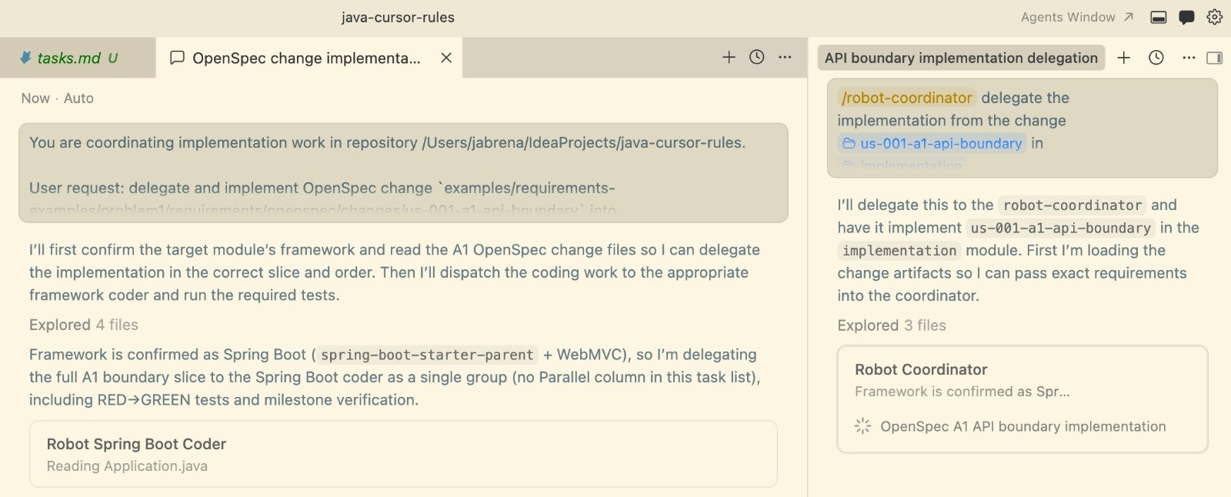Open the Robot Spring Boot Coder card
This screenshot has width=1231, height=497.
coord(403,454)
